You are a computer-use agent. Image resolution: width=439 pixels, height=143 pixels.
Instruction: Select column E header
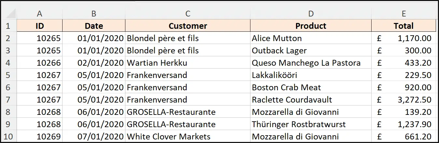(x=404, y=14)
